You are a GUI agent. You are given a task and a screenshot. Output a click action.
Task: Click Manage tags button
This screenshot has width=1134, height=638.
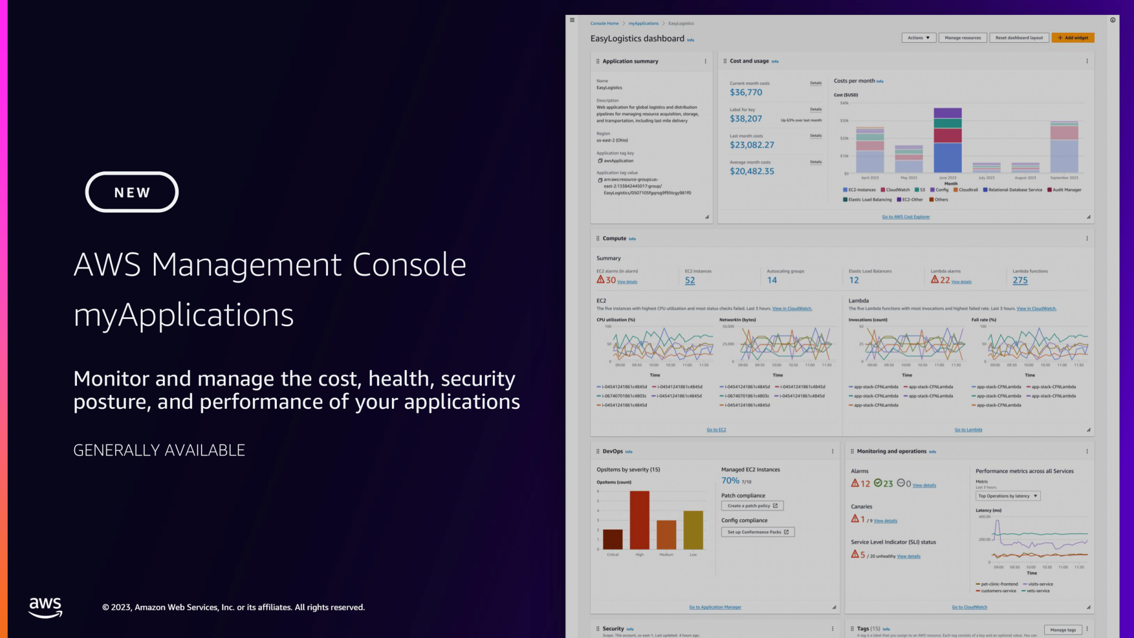pos(1063,630)
